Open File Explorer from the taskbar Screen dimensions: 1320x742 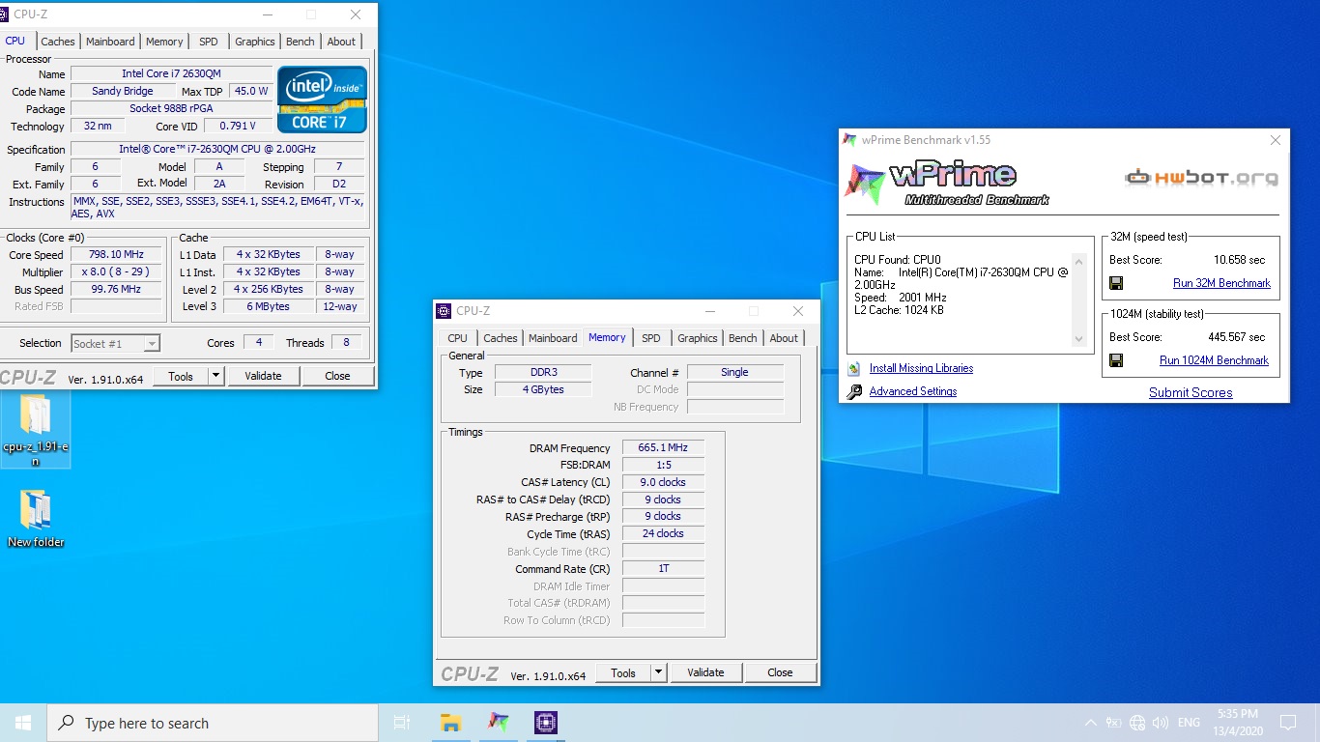point(450,723)
